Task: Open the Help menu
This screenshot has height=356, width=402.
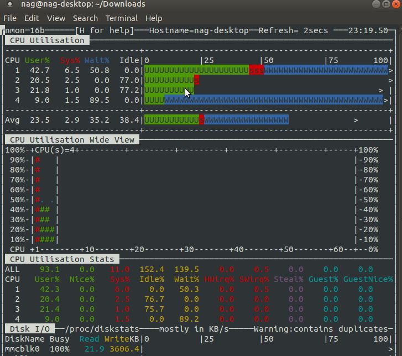Action: tap(154, 18)
